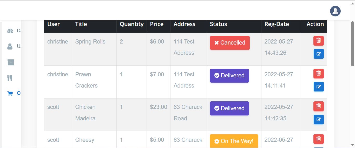Edit the Chicken Madeira order
This screenshot has width=355, height=148.
[319, 120]
